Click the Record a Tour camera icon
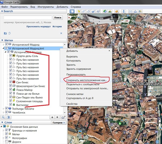Screen dimensions: 162x144 [x=98, y=11]
